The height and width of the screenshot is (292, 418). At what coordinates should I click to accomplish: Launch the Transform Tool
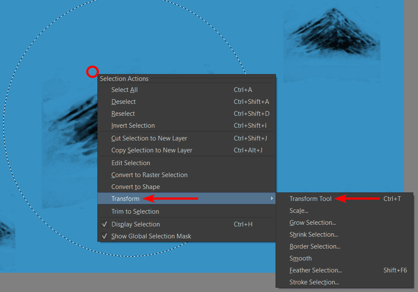point(311,198)
